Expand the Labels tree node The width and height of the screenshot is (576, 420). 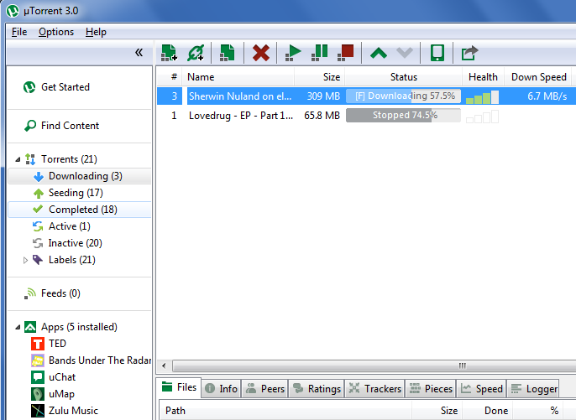pyautogui.click(x=25, y=260)
